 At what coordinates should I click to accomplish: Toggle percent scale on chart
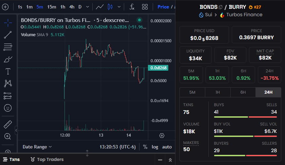(x=145, y=147)
